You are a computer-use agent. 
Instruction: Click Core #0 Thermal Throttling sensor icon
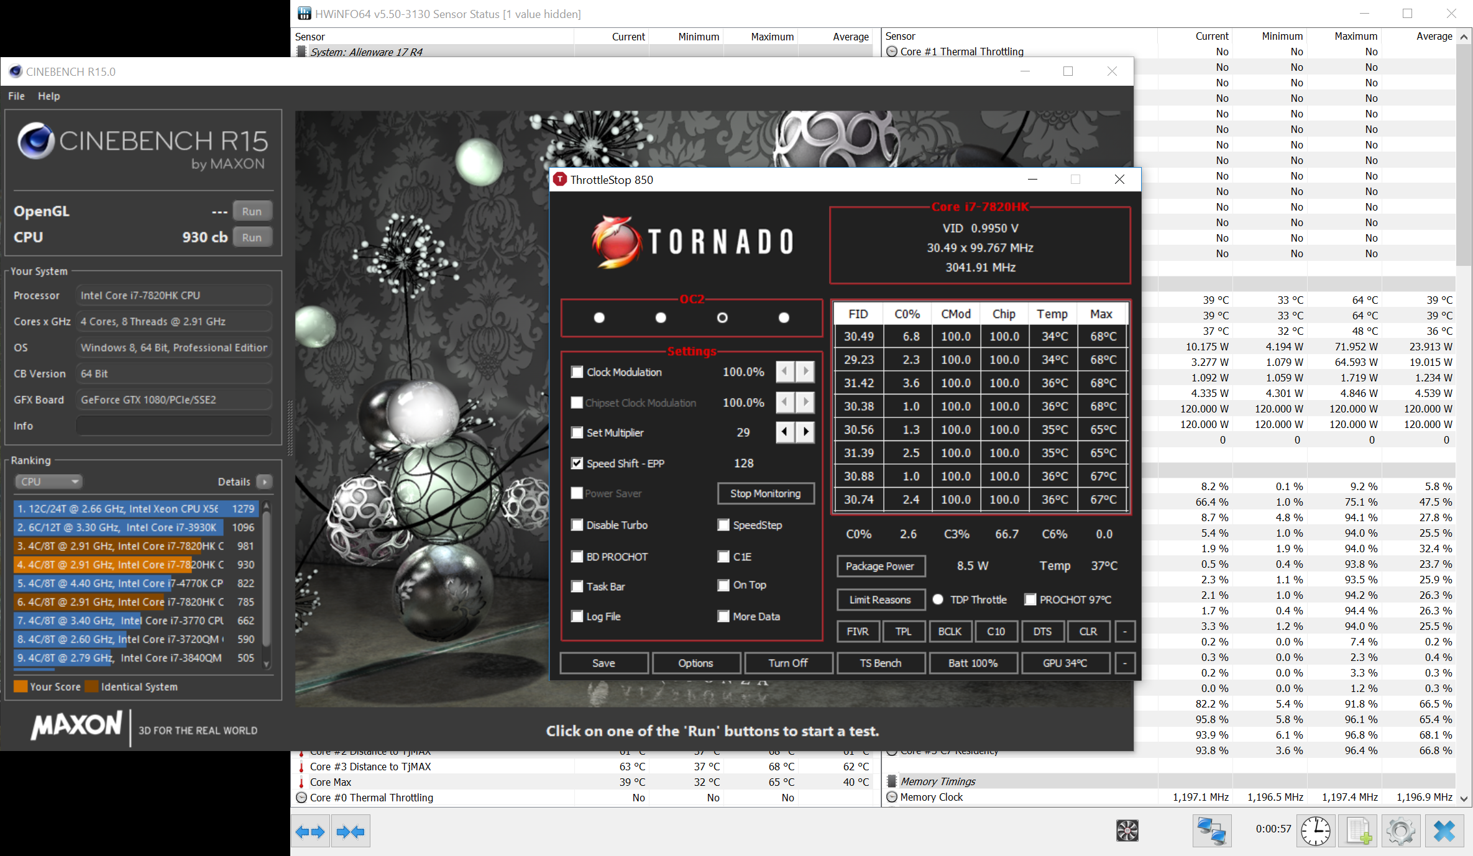301,798
